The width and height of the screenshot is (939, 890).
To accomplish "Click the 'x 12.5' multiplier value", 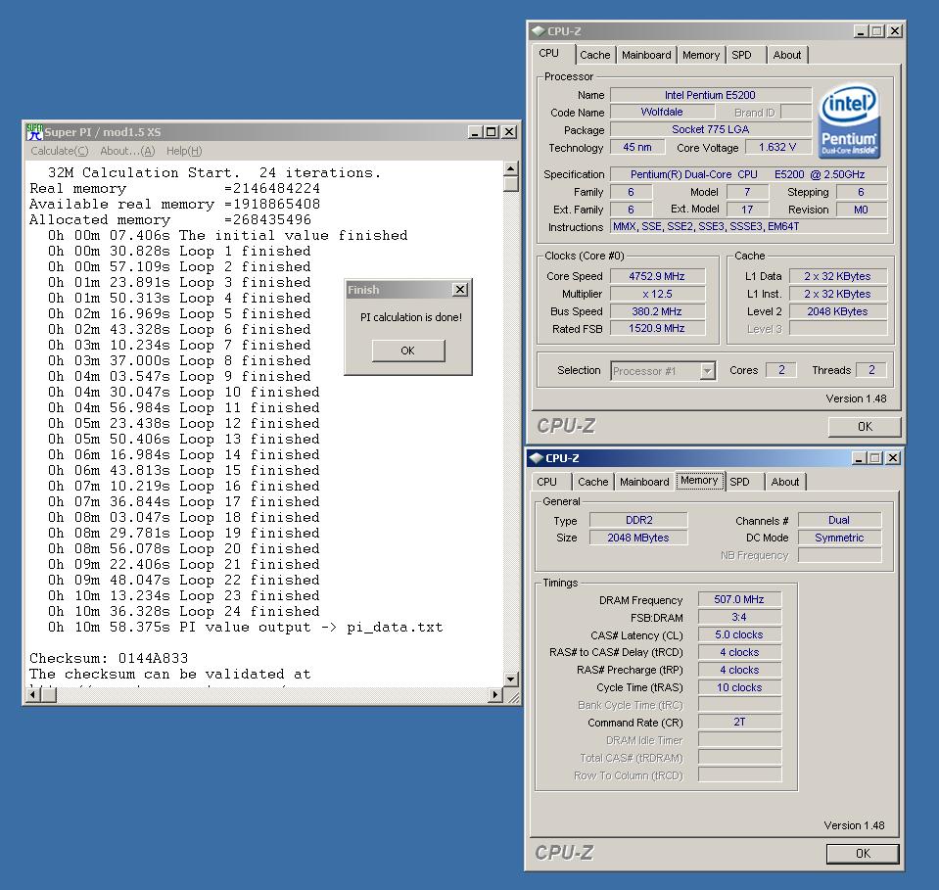I will click(657, 294).
